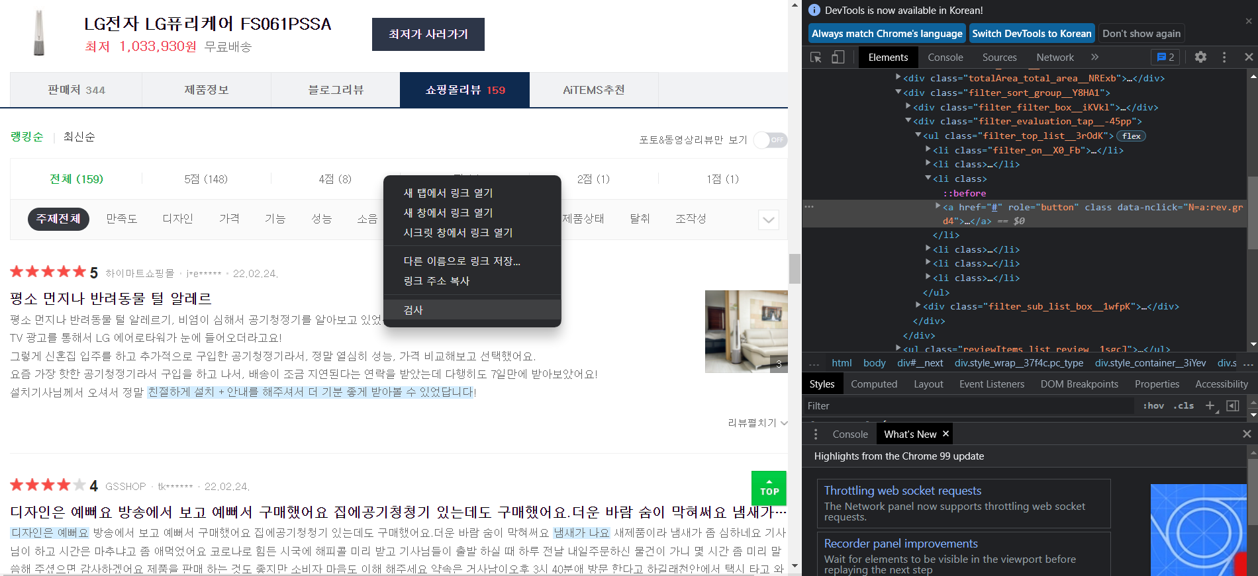Expand the filter_sub_list_box div node
Screen dimensions: 1258x576
point(918,305)
